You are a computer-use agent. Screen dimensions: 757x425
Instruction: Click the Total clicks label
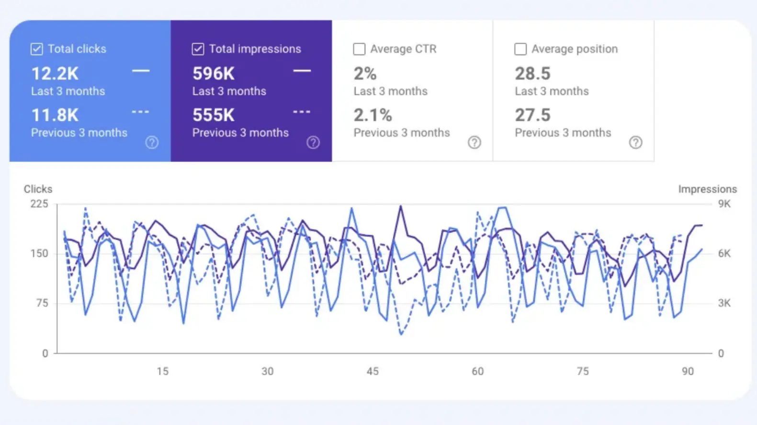pyautogui.click(x=77, y=49)
